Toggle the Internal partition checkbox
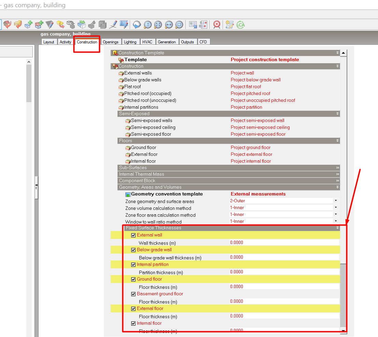Image resolution: width=378 pixels, height=337 pixels. point(133,265)
